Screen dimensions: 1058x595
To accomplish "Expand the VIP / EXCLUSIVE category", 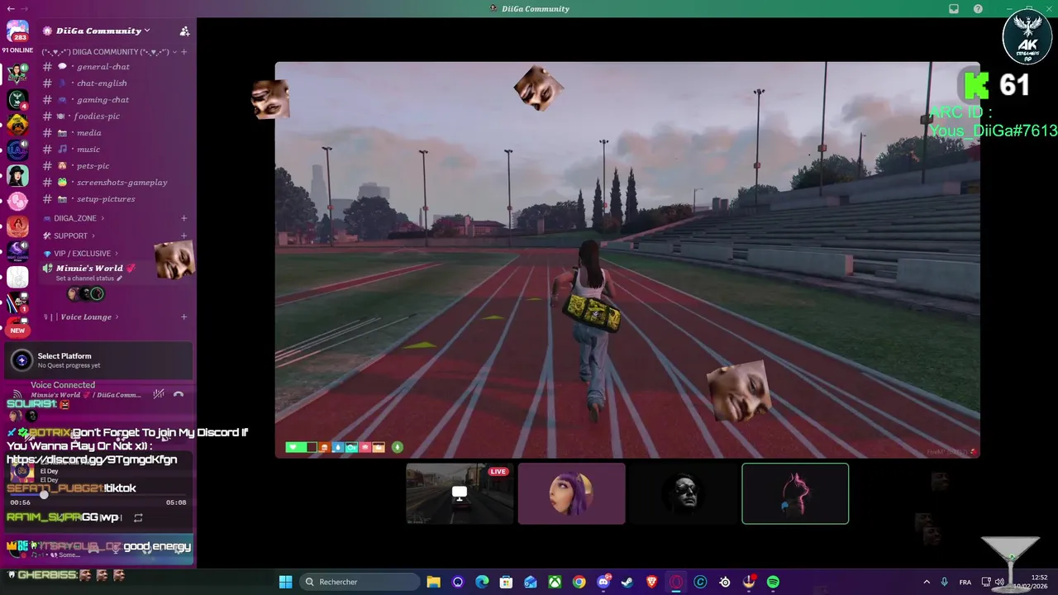I will coord(81,254).
